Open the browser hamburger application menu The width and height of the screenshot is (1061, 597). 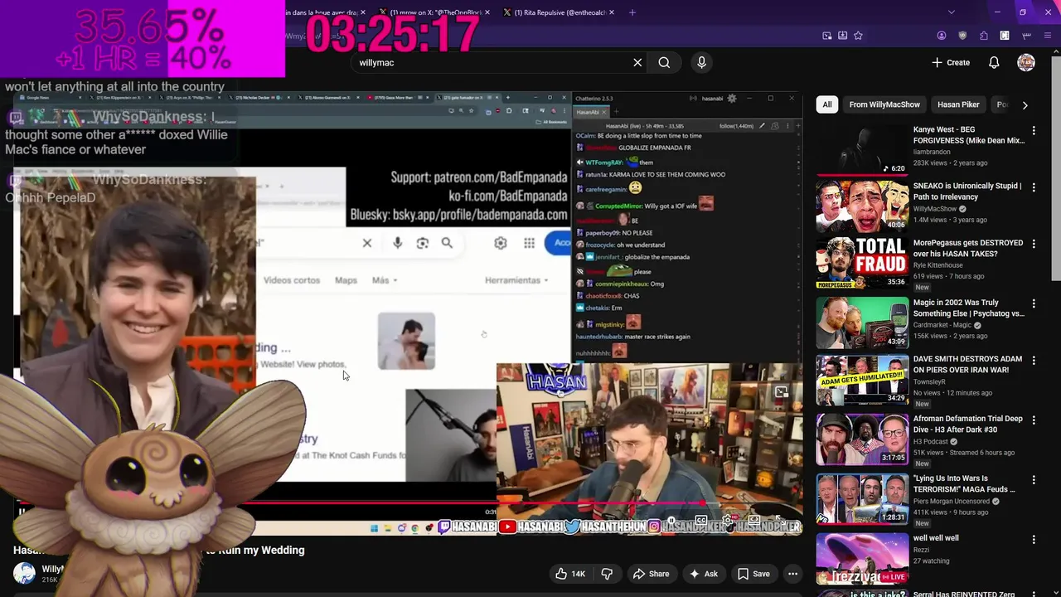(x=1049, y=36)
